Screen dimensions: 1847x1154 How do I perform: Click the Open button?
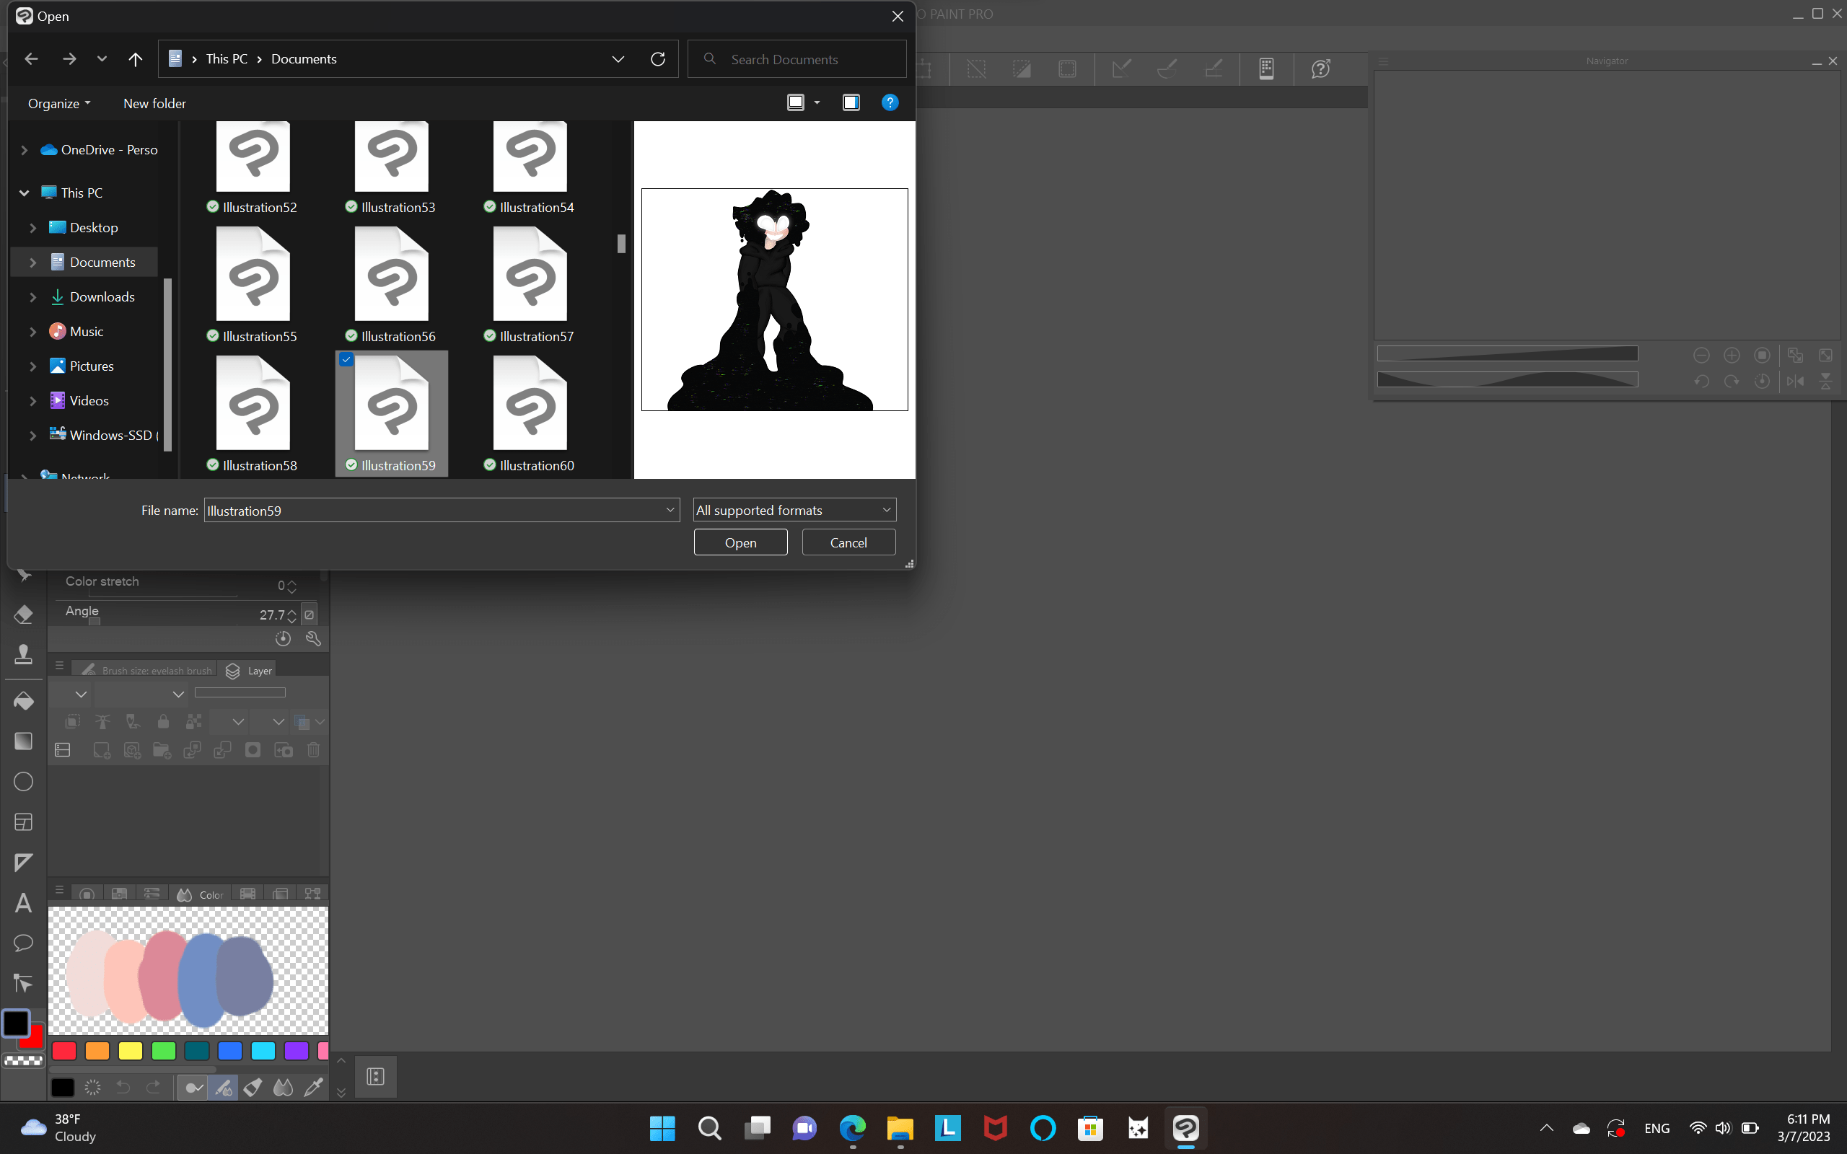740,542
